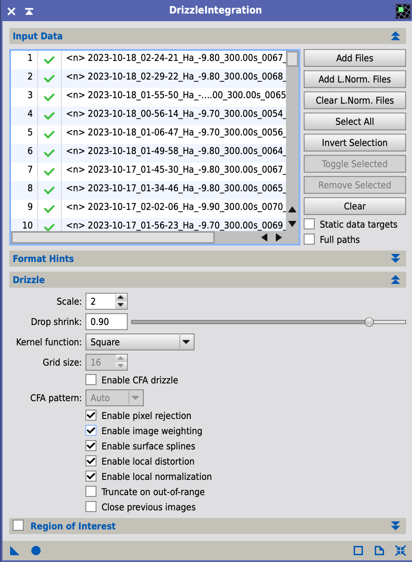Uncheck Enable local distortion
Viewport: 412px width, 562px height.
click(91, 461)
